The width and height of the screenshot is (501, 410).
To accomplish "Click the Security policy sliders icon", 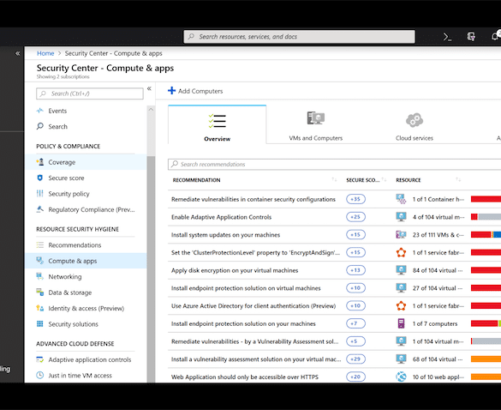I will tap(40, 193).
